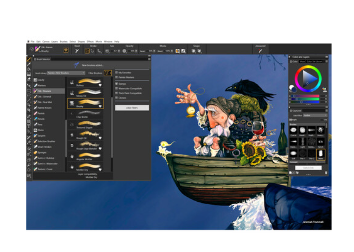Click the Reset brush tool icon
Screen dimensions: 354x252
coord(77,51)
